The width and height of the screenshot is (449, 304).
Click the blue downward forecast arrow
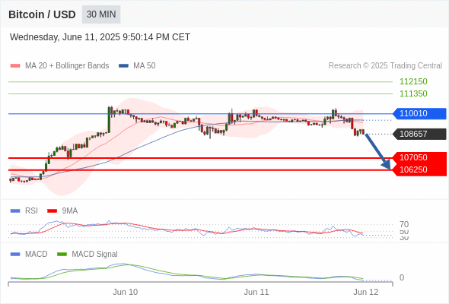click(378, 151)
